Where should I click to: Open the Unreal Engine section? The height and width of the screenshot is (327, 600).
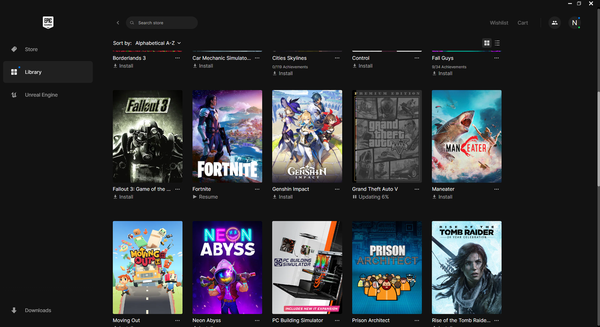(48, 95)
